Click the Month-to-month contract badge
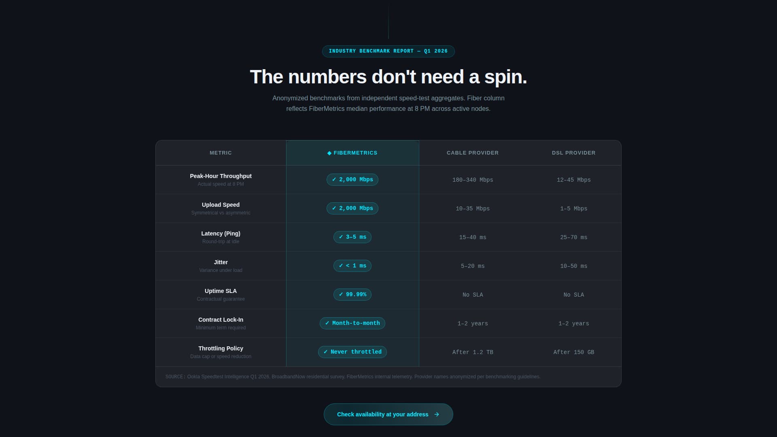This screenshot has height=437, width=777. point(352,323)
